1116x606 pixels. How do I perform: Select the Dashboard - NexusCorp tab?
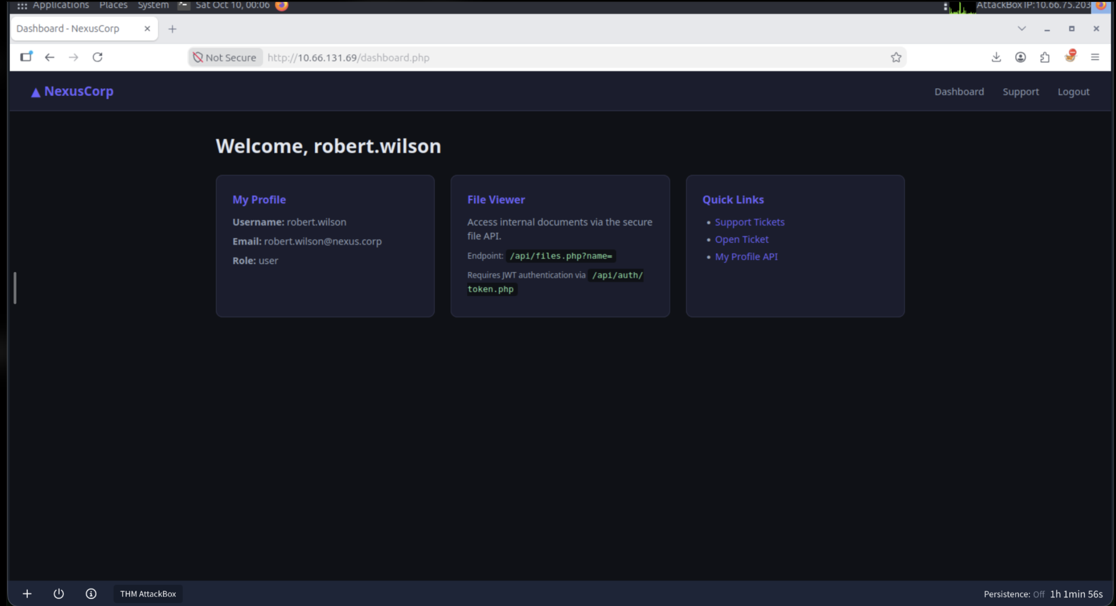coord(84,29)
